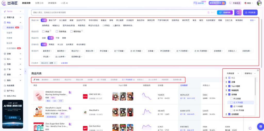Click the user avatar penguin icon
The width and height of the screenshot is (264, 131).
pyautogui.click(x=259, y=3)
